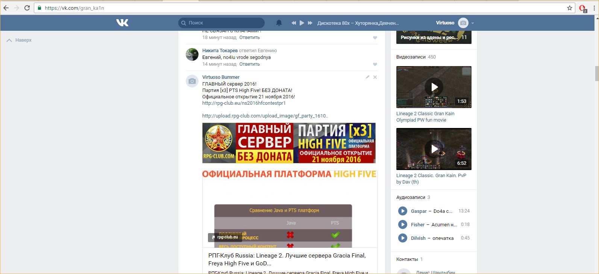Like Никита Токарев's reply with heart icon

coord(375,64)
